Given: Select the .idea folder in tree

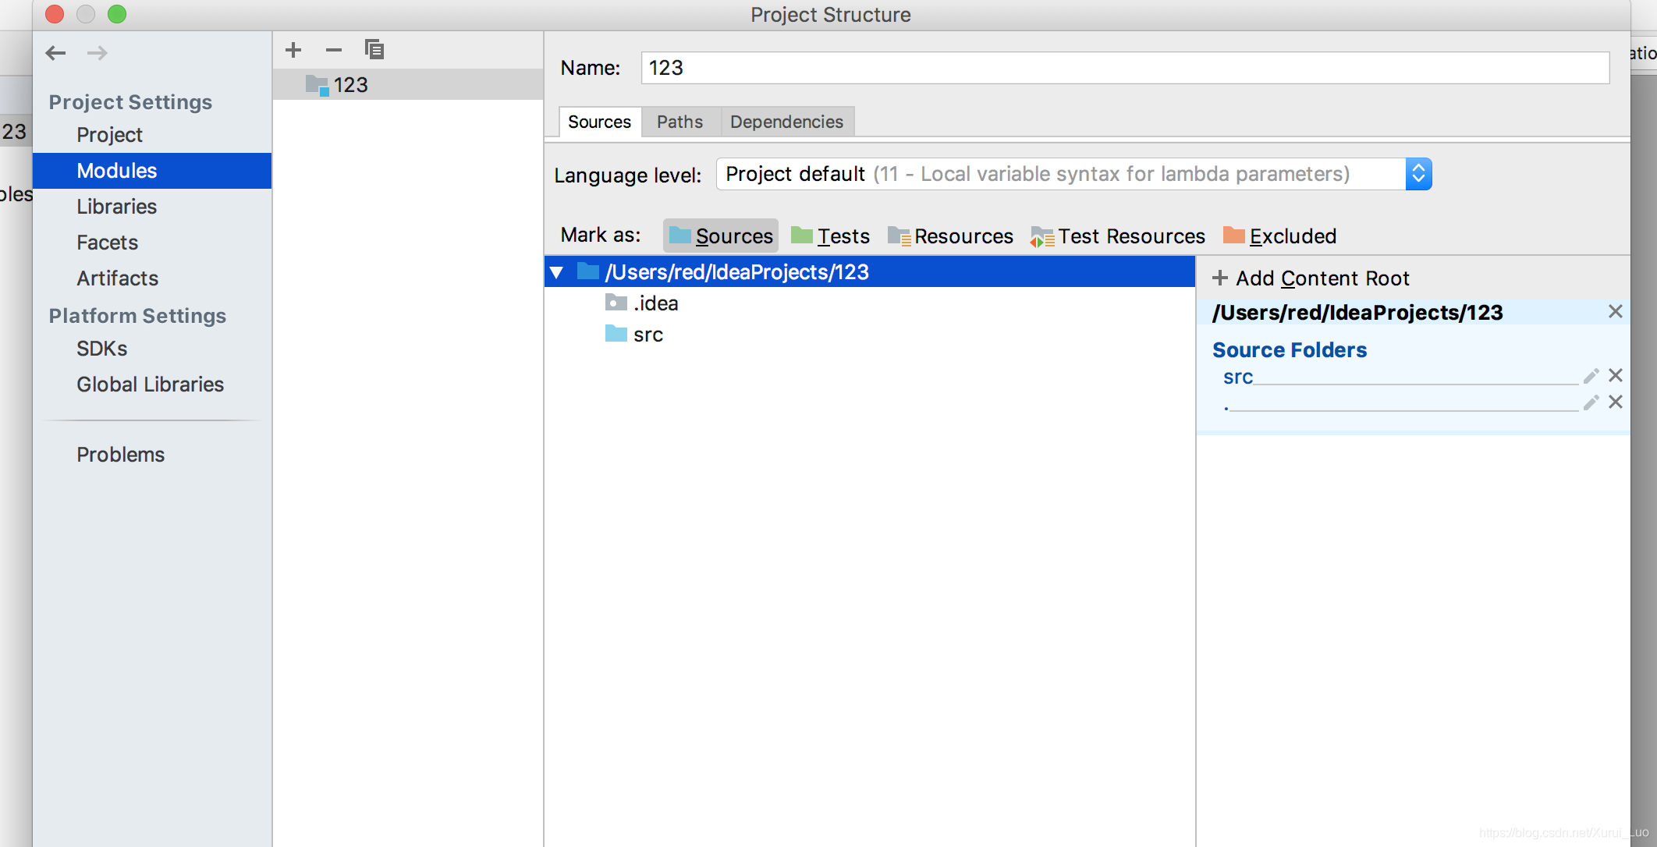Looking at the screenshot, I should click(x=655, y=303).
